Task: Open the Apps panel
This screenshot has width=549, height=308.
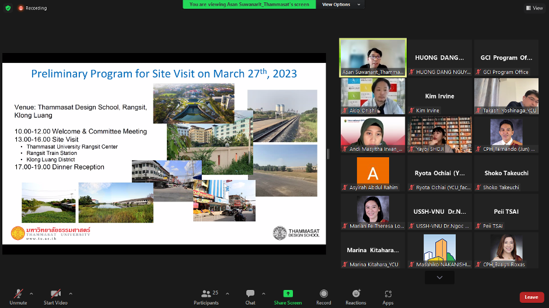Action: pyautogui.click(x=388, y=297)
